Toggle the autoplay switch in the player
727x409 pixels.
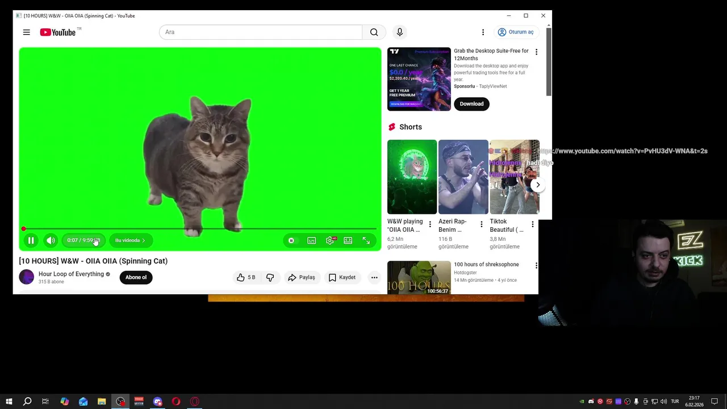291,240
